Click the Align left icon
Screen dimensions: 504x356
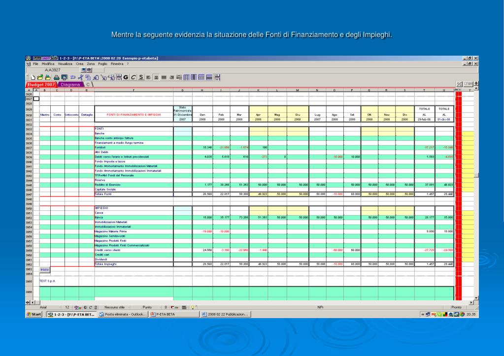pos(148,77)
